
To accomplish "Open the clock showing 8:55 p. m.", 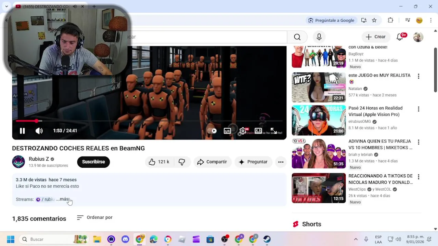I will click(x=415, y=239).
